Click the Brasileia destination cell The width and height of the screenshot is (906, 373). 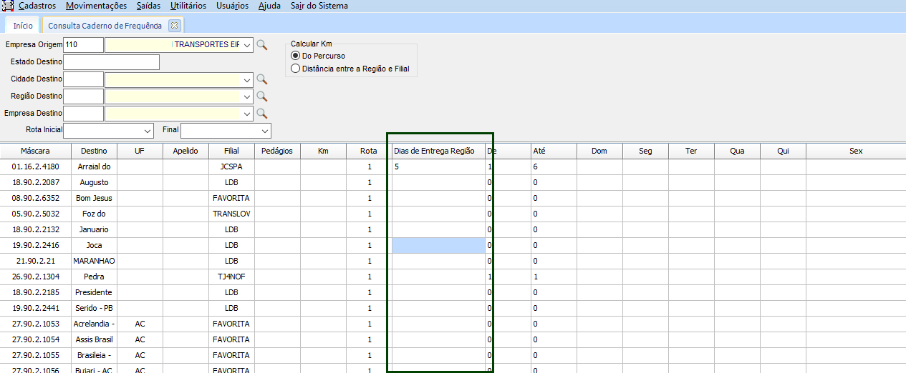(94, 355)
